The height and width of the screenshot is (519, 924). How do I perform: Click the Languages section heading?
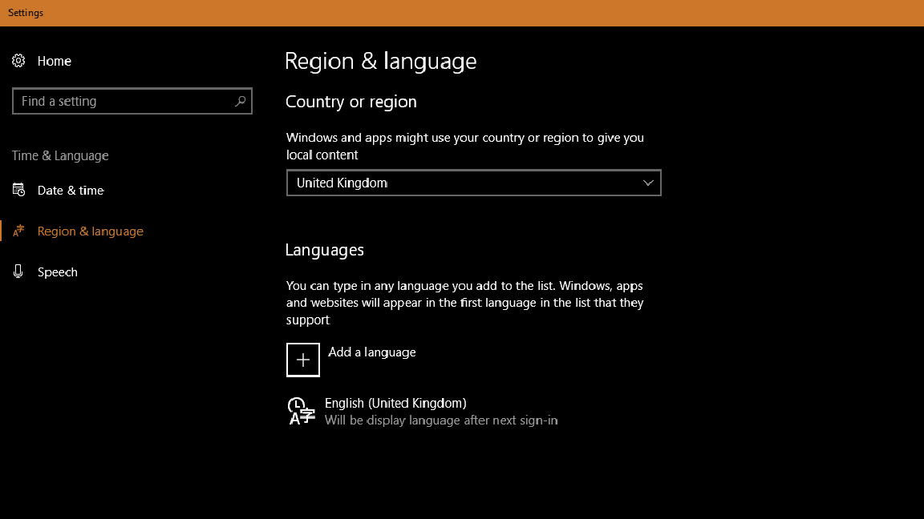pyautogui.click(x=325, y=250)
